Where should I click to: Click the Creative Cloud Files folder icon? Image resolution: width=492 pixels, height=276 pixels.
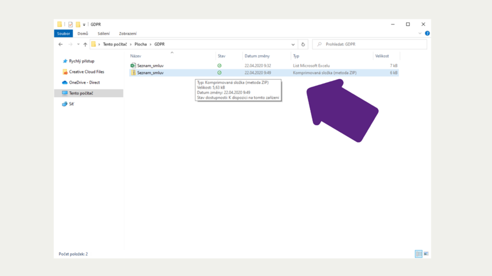click(65, 72)
